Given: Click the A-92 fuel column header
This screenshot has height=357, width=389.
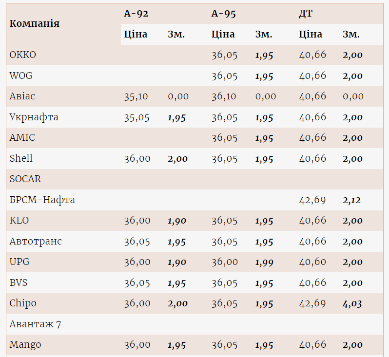Looking at the screenshot, I should coord(136,14).
